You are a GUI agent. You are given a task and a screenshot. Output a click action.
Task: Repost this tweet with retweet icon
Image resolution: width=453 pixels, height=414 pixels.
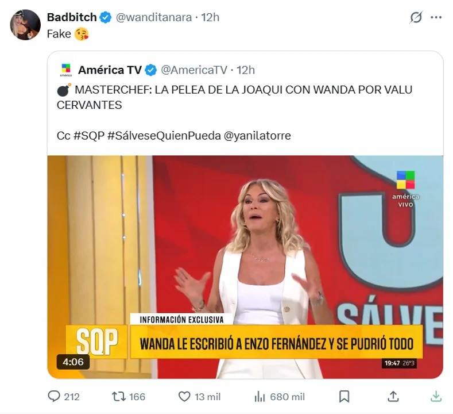(x=119, y=396)
